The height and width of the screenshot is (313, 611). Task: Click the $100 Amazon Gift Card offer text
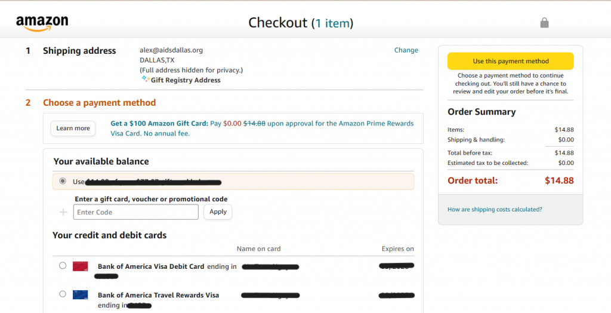point(159,124)
